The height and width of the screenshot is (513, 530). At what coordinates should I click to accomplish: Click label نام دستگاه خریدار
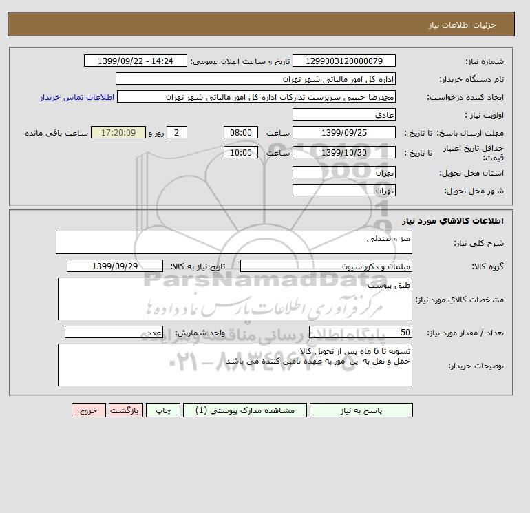[x=471, y=79]
